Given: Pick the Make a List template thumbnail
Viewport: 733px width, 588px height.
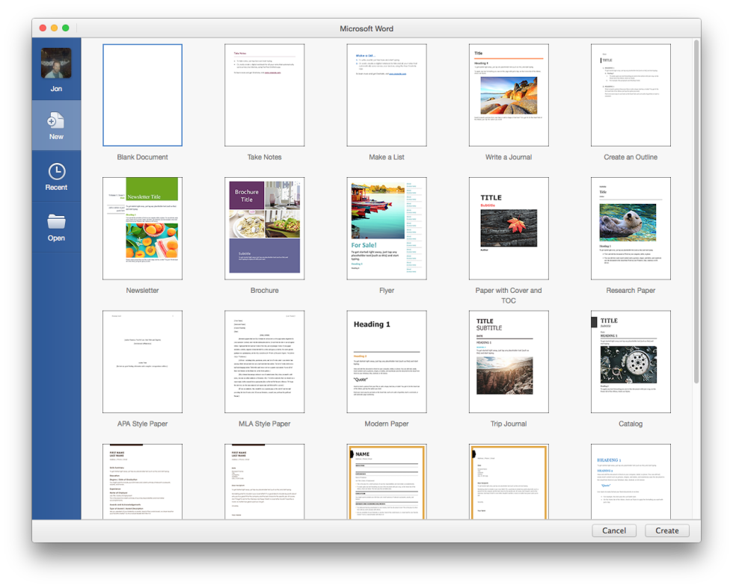Looking at the screenshot, I should click(387, 96).
